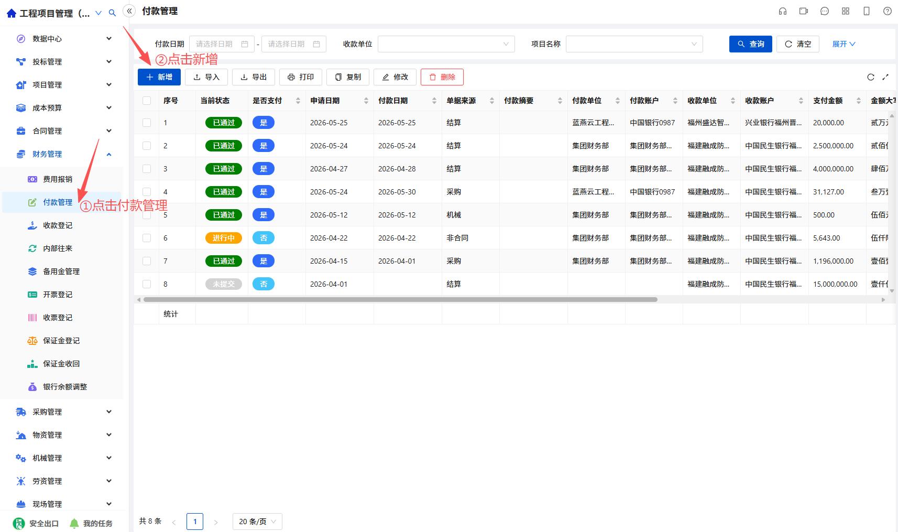Check the row 2 checkbox
Image resolution: width=898 pixels, height=532 pixels.
(147, 146)
